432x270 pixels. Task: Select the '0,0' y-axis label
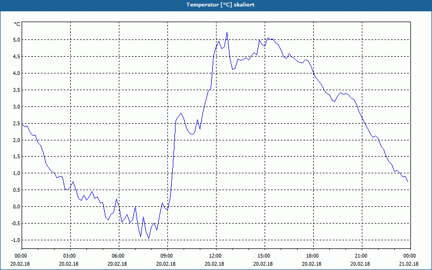click(x=17, y=207)
